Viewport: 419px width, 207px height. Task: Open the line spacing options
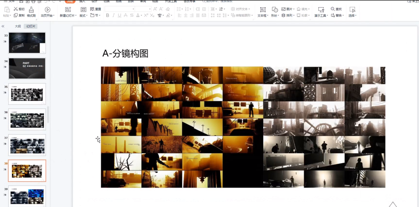pos(226,15)
